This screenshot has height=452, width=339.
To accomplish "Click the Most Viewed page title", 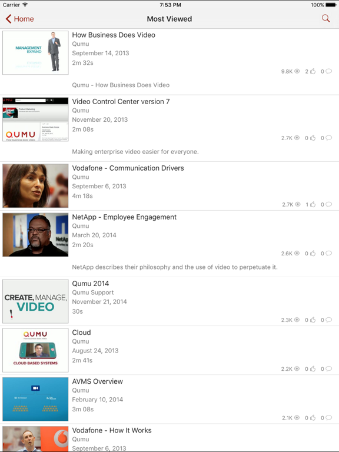I will point(169,19).
